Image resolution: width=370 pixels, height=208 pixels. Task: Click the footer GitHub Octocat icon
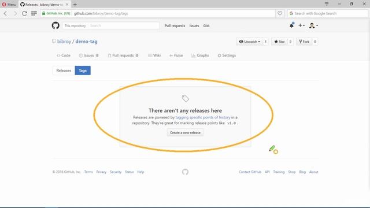pyautogui.click(x=185, y=172)
